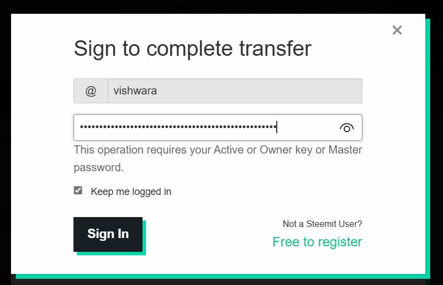The image size is (443, 285).
Task: Reveal the hidden key using the eye toggle
Action: pyautogui.click(x=347, y=128)
